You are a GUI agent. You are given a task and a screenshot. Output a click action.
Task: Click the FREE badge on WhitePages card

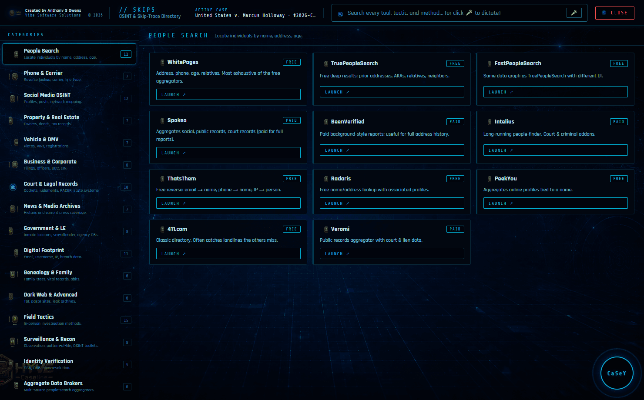pos(292,62)
